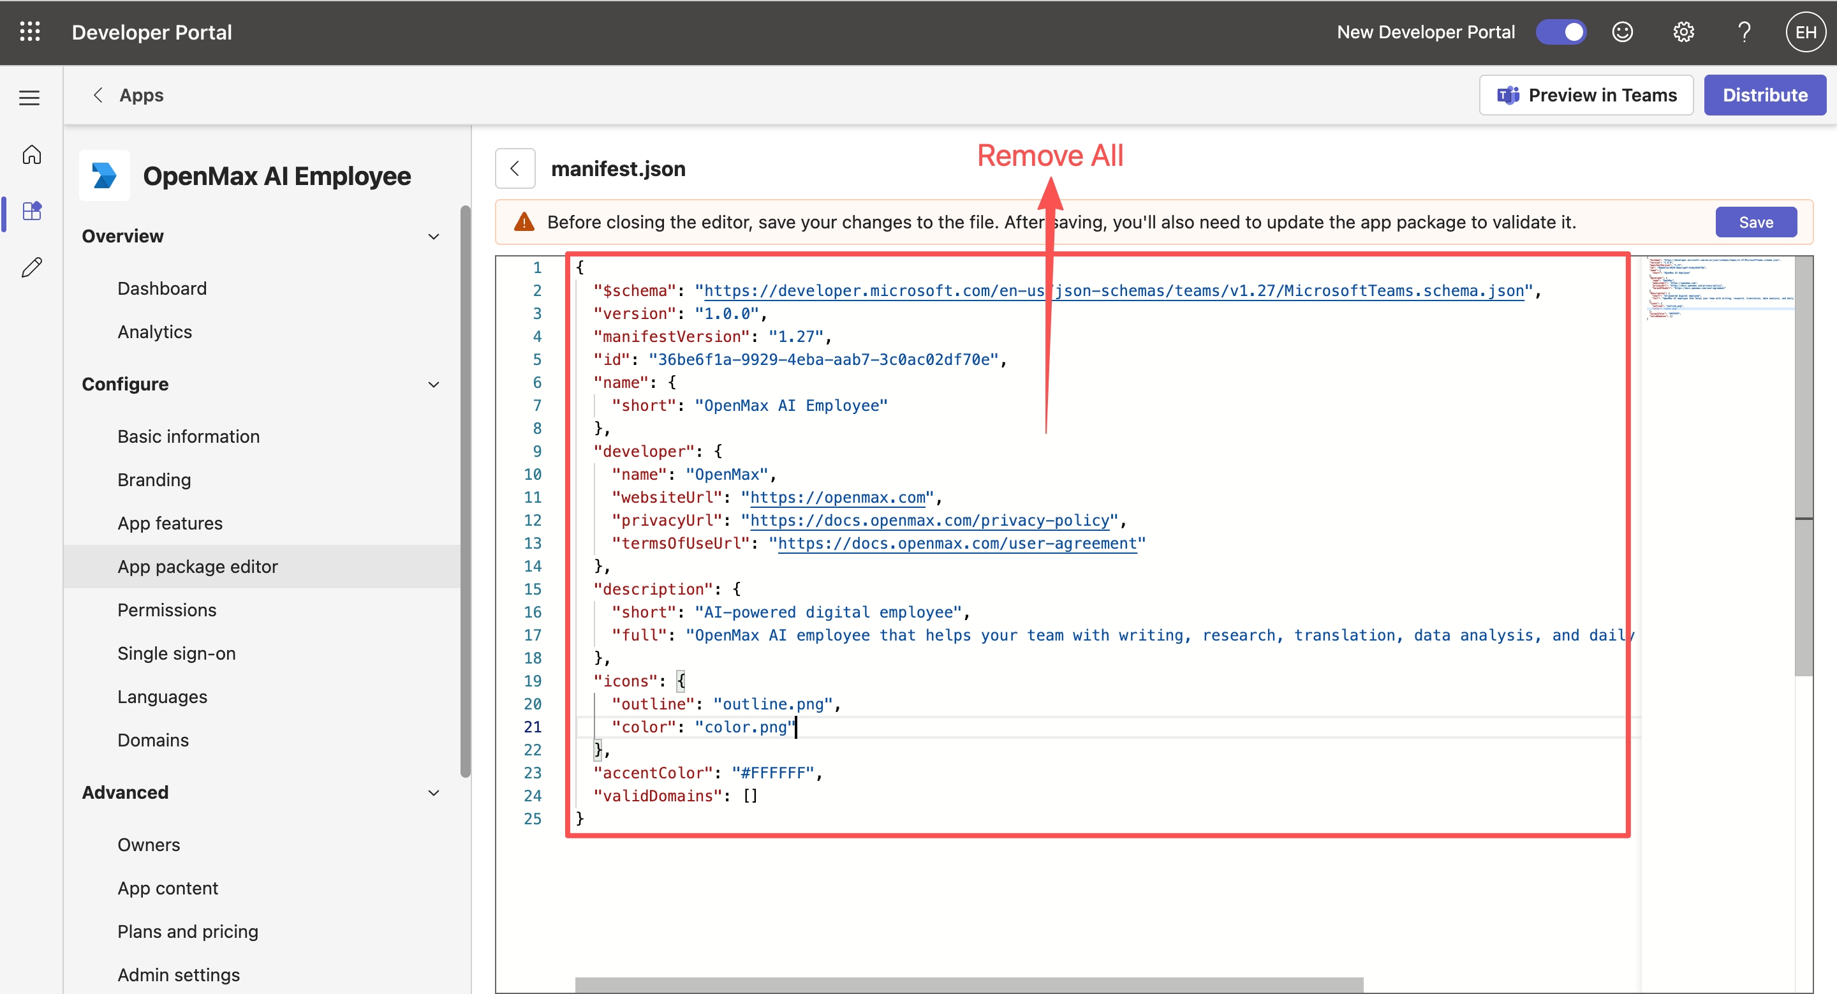The height and width of the screenshot is (994, 1837).
Task: Open the settings gear icon
Action: (1683, 31)
